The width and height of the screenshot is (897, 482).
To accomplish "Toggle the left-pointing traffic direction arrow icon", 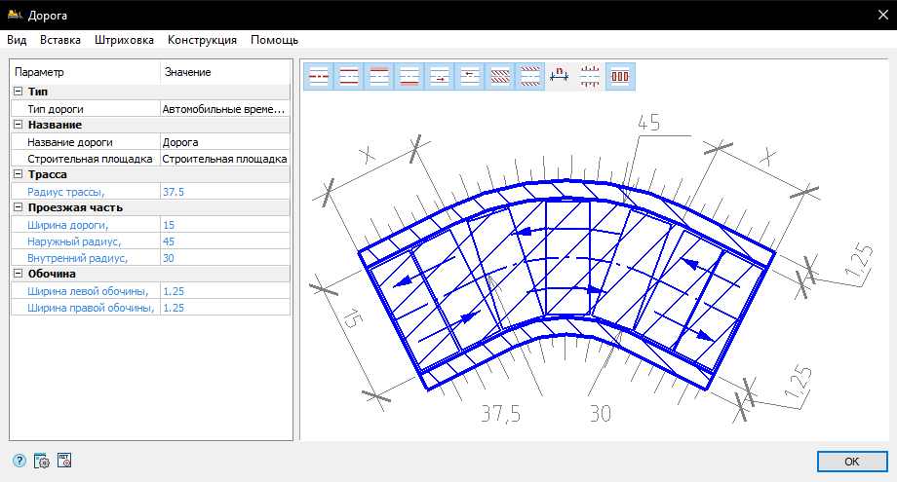I will (470, 77).
